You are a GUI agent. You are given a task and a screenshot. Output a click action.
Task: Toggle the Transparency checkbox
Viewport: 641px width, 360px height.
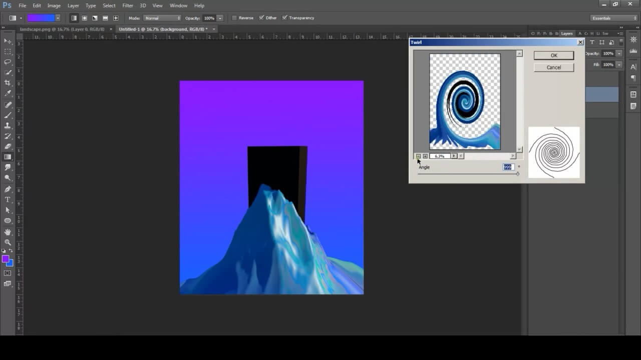285,18
